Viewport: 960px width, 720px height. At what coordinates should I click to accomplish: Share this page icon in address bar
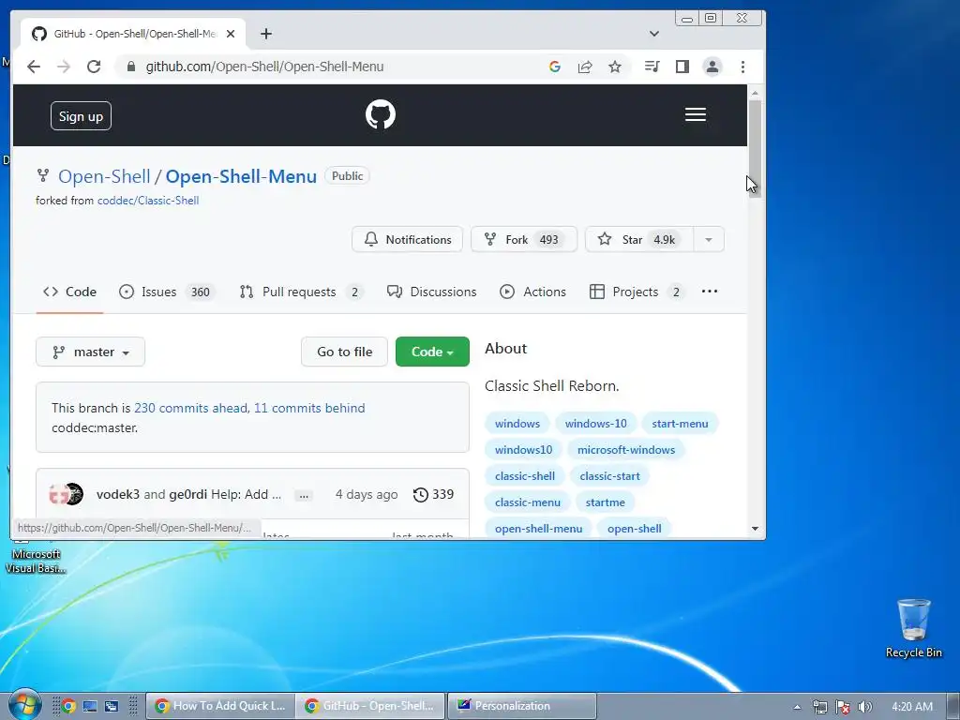(585, 67)
